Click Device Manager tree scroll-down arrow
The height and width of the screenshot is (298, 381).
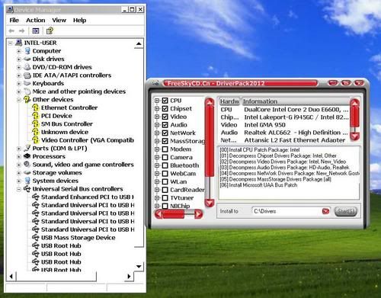pos(139,266)
